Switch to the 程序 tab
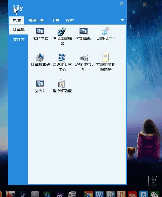The height and width of the screenshot is (197, 162). pos(70,20)
